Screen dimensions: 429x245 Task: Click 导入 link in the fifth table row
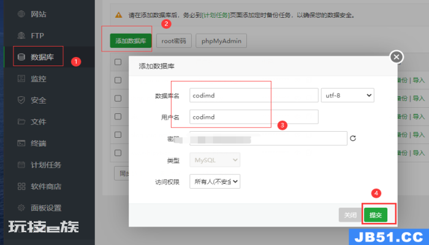coord(419,153)
